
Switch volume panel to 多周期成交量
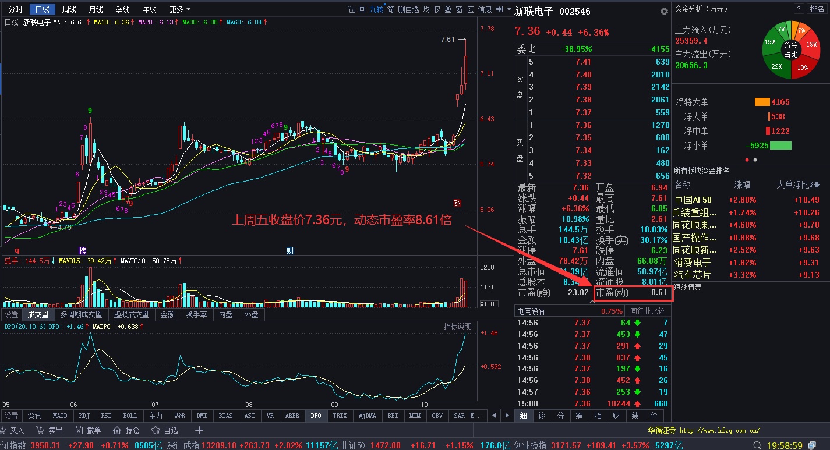coord(81,314)
